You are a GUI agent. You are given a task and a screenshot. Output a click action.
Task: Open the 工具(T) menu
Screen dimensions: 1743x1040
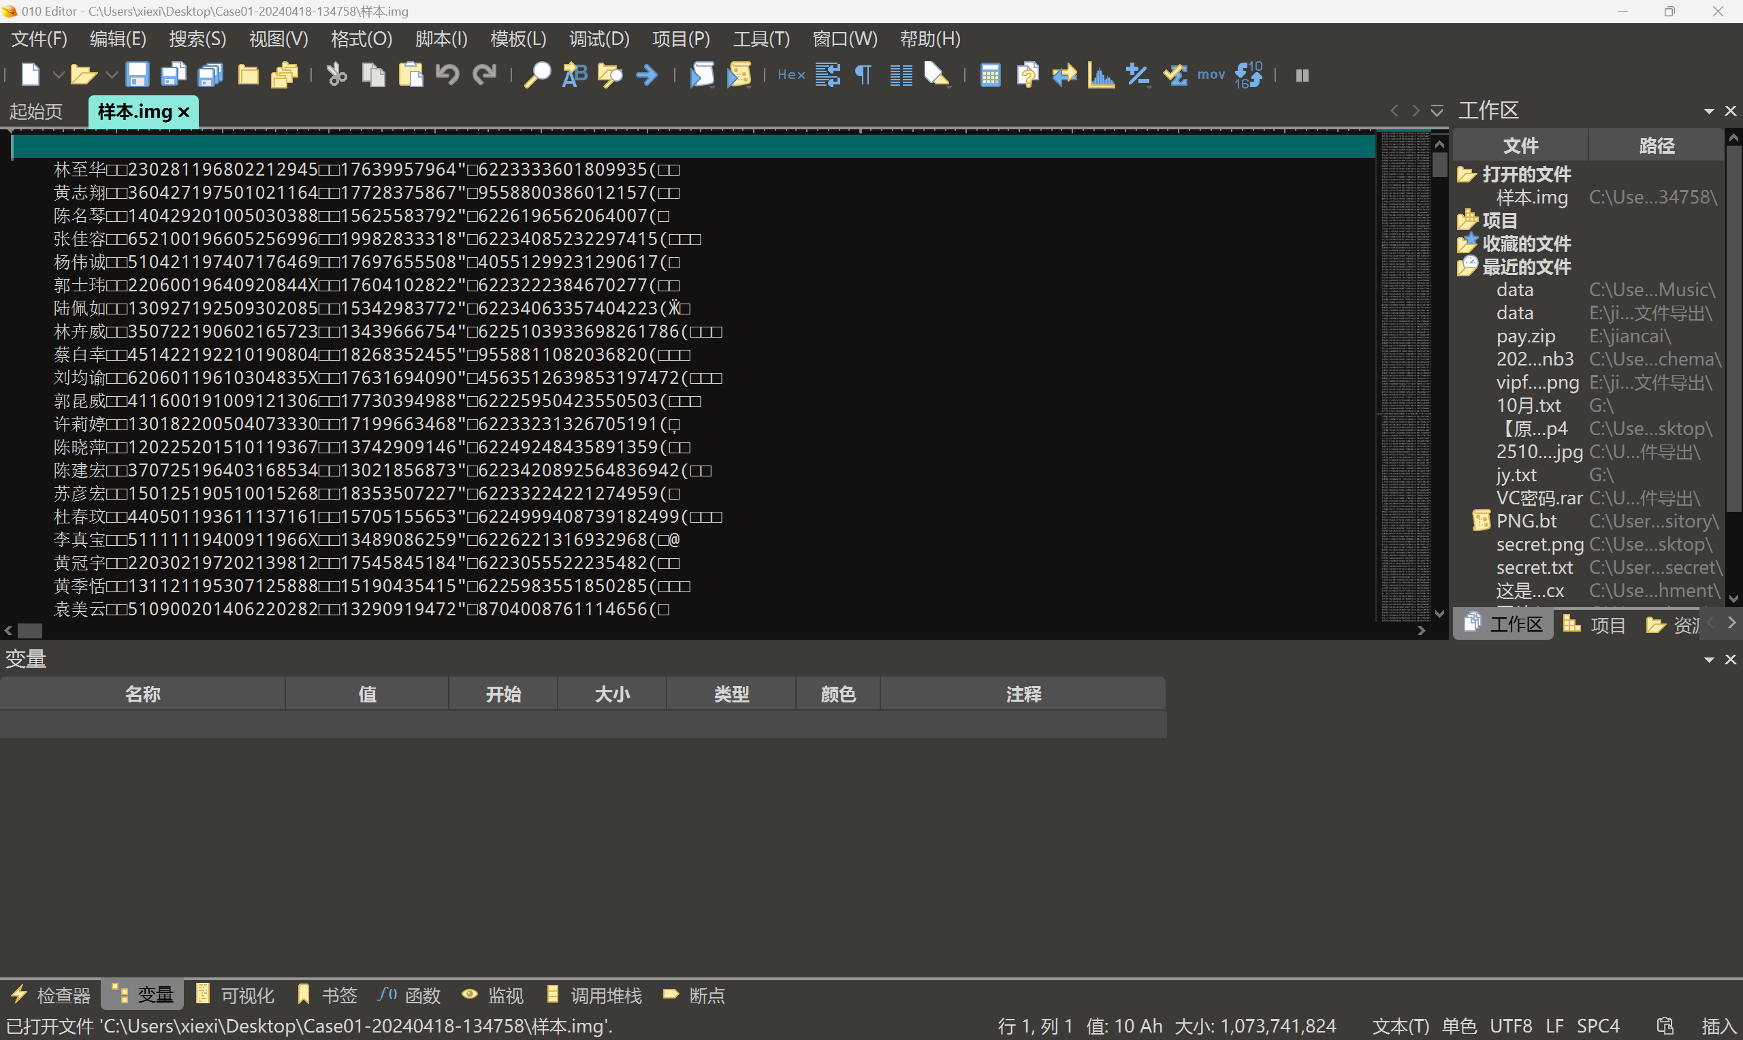coord(762,39)
